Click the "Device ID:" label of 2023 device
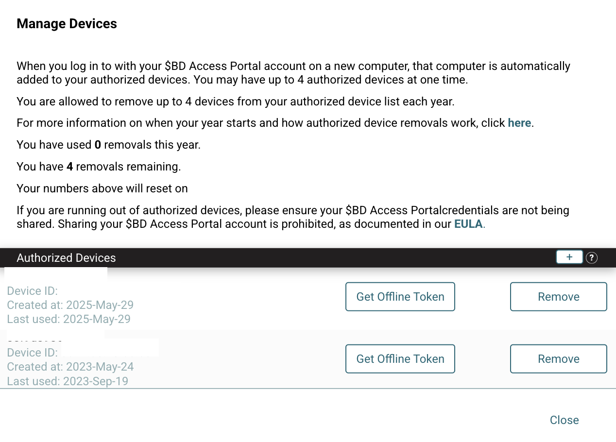 [32, 353]
